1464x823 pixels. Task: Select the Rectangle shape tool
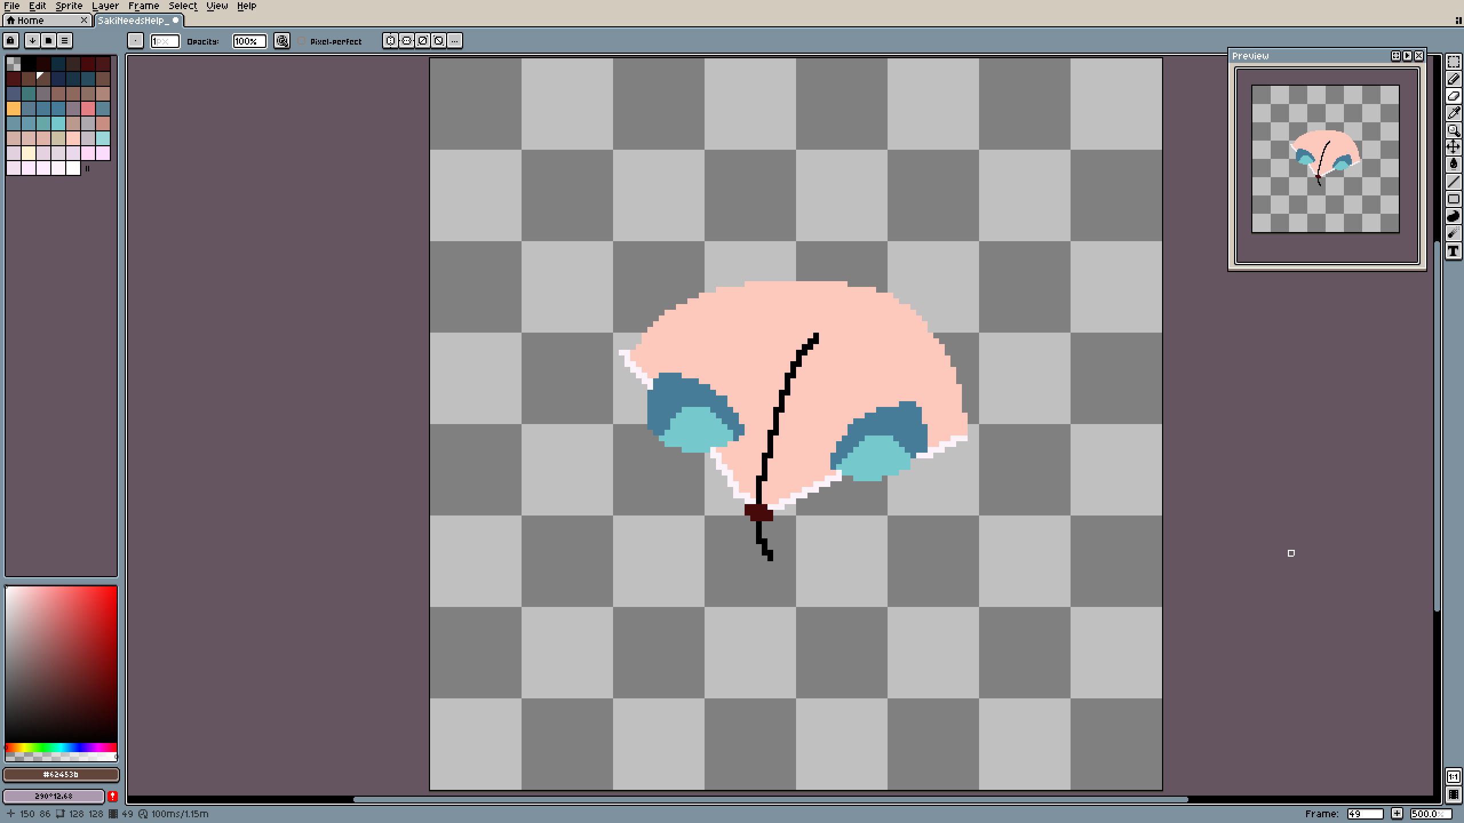coord(1453,199)
